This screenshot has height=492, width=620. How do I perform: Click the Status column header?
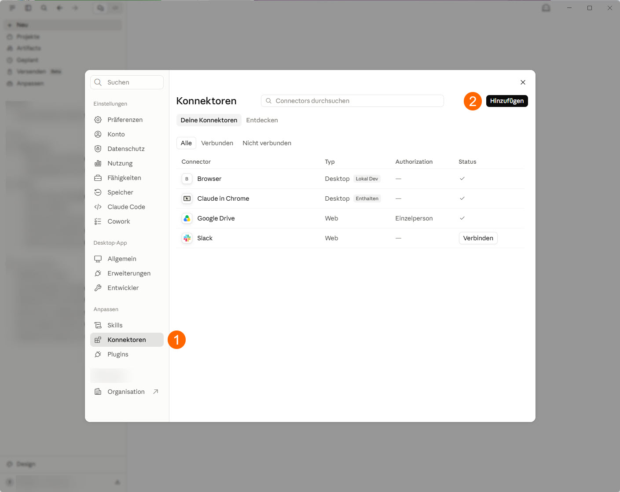click(x=467, y=162)
